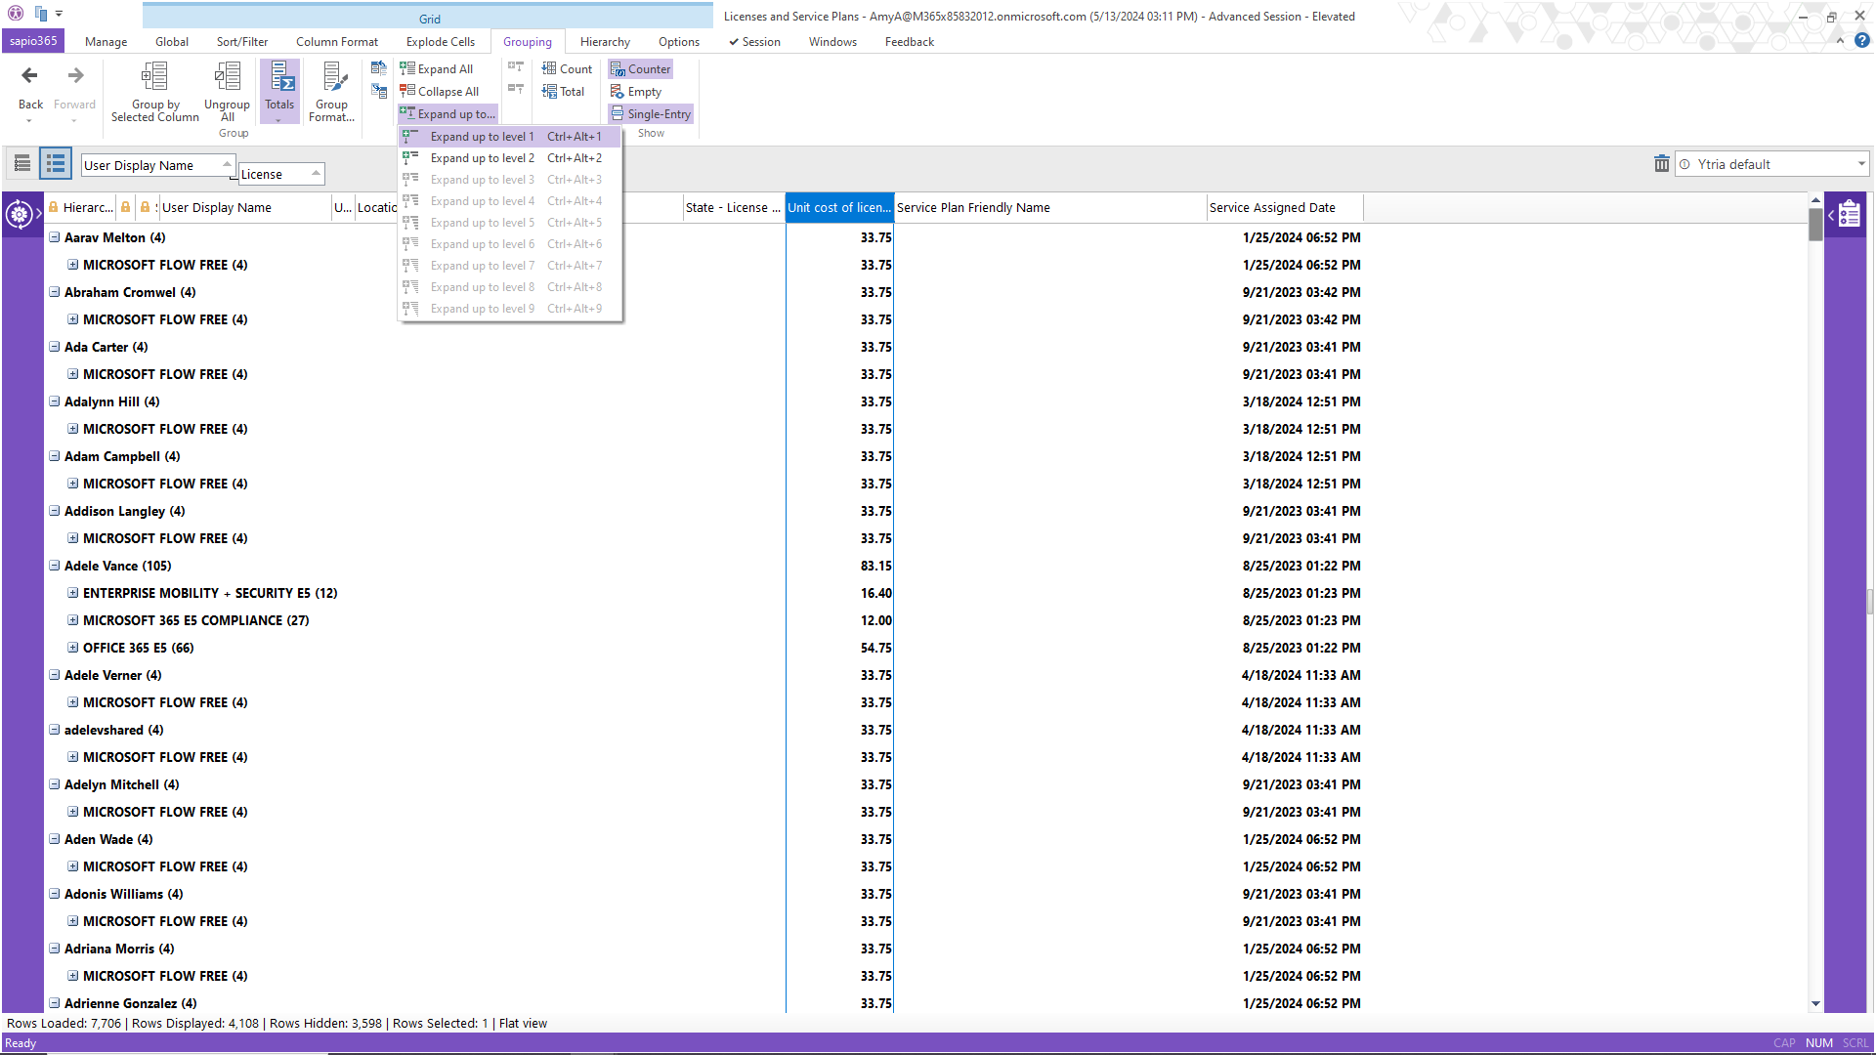The height and width of the screenshot is (1055, 1876).
Task: Toggle Session checkmark in ribbon
Action: click(754, 42)
